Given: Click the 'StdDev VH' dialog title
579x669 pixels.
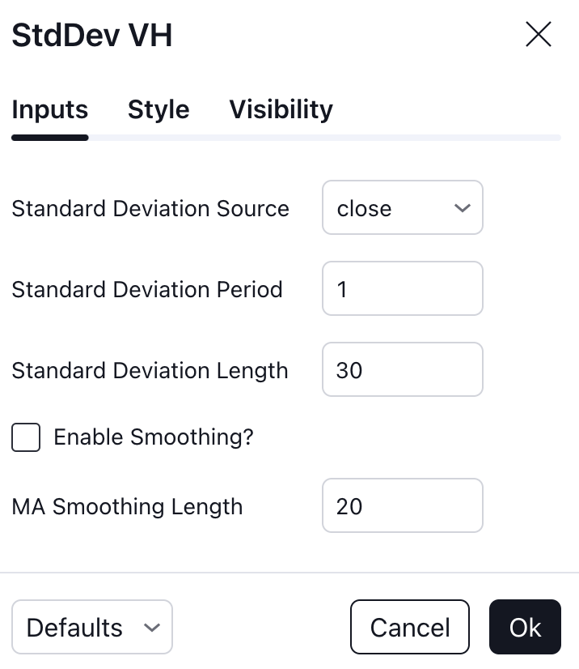Looking at the screenshot, I should coord(92,35).
